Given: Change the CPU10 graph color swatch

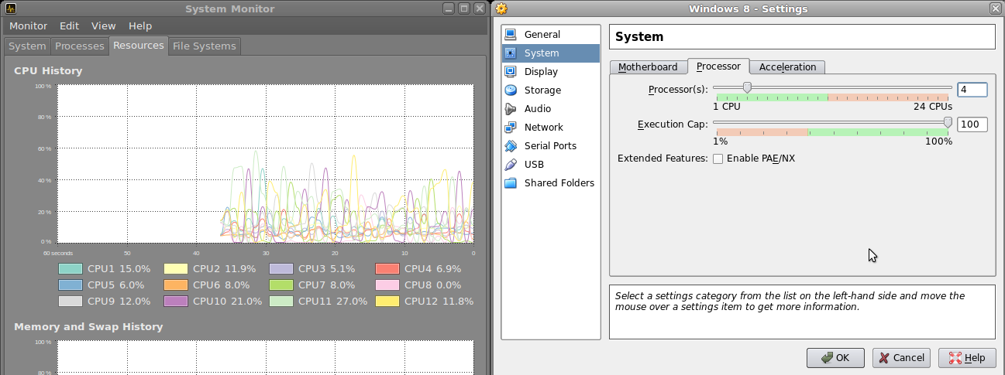Looking at the screenshot, I should tap(176, 302).
